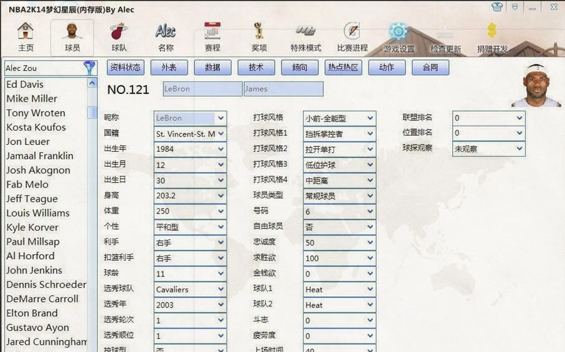Select Kyle Korver in player list
This screenshot has width=565, height=352.
(33, 227)
